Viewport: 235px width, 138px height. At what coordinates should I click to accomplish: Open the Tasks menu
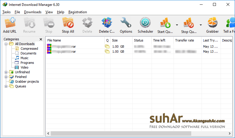coord(6,12)
